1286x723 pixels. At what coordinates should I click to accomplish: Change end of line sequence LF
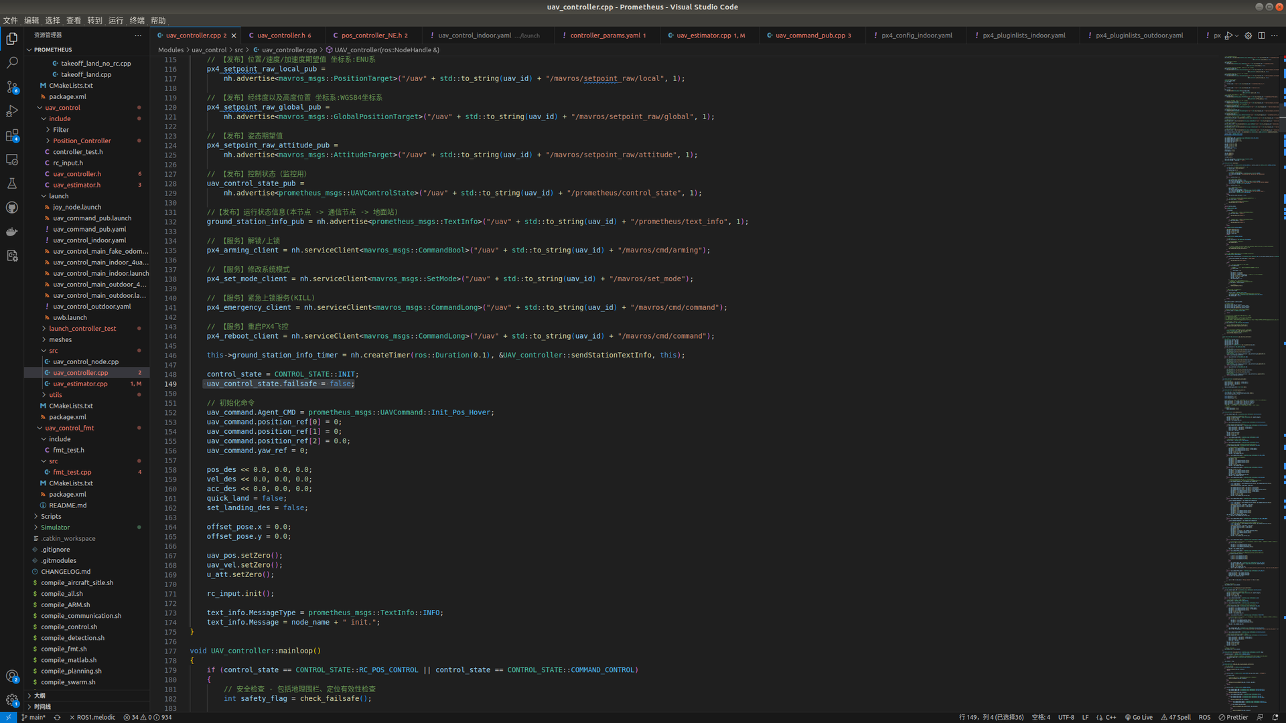coord(1085,717)
